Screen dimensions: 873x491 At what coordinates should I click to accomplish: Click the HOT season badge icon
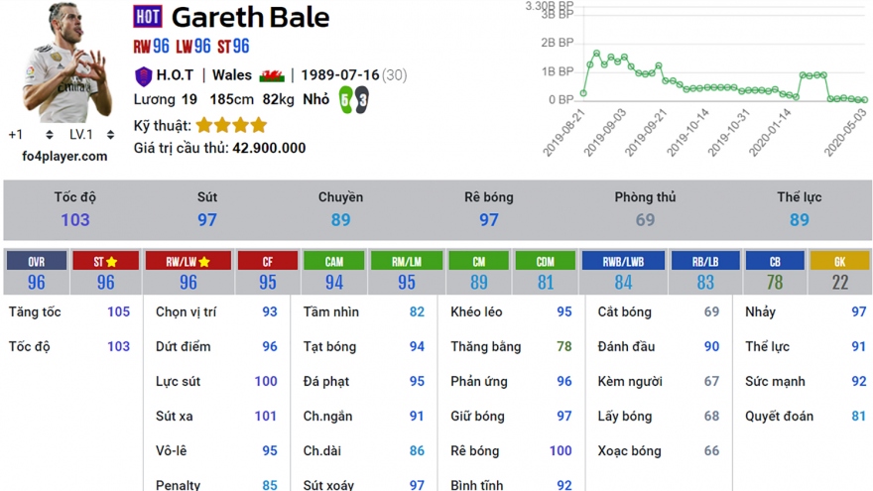point(148,17)
